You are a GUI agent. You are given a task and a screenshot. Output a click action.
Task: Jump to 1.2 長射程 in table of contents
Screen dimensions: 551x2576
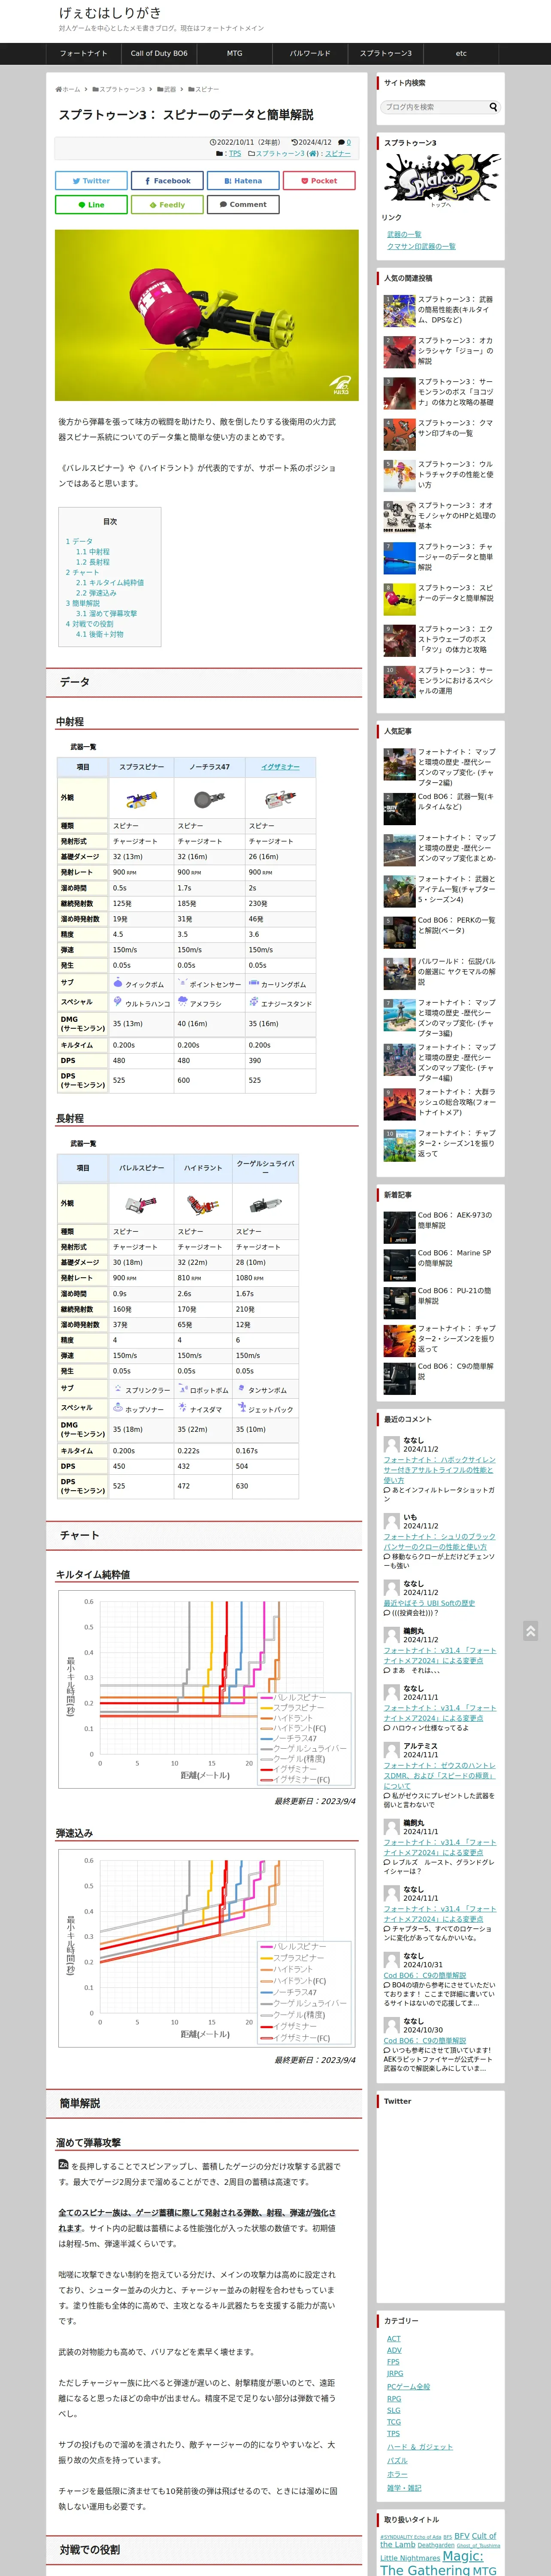click(x=93, y=562)
